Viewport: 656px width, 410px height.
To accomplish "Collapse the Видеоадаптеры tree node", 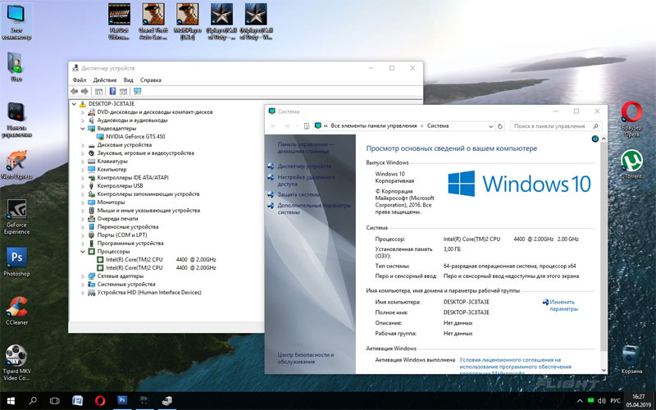I will [x=83, y=129].
